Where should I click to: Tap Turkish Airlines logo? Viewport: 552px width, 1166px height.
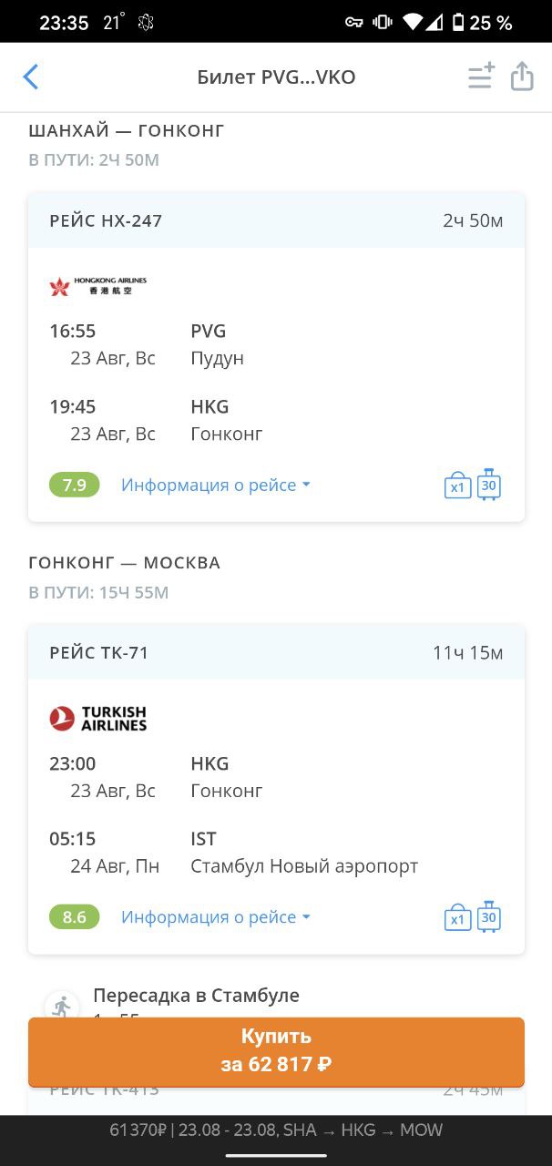97,719
